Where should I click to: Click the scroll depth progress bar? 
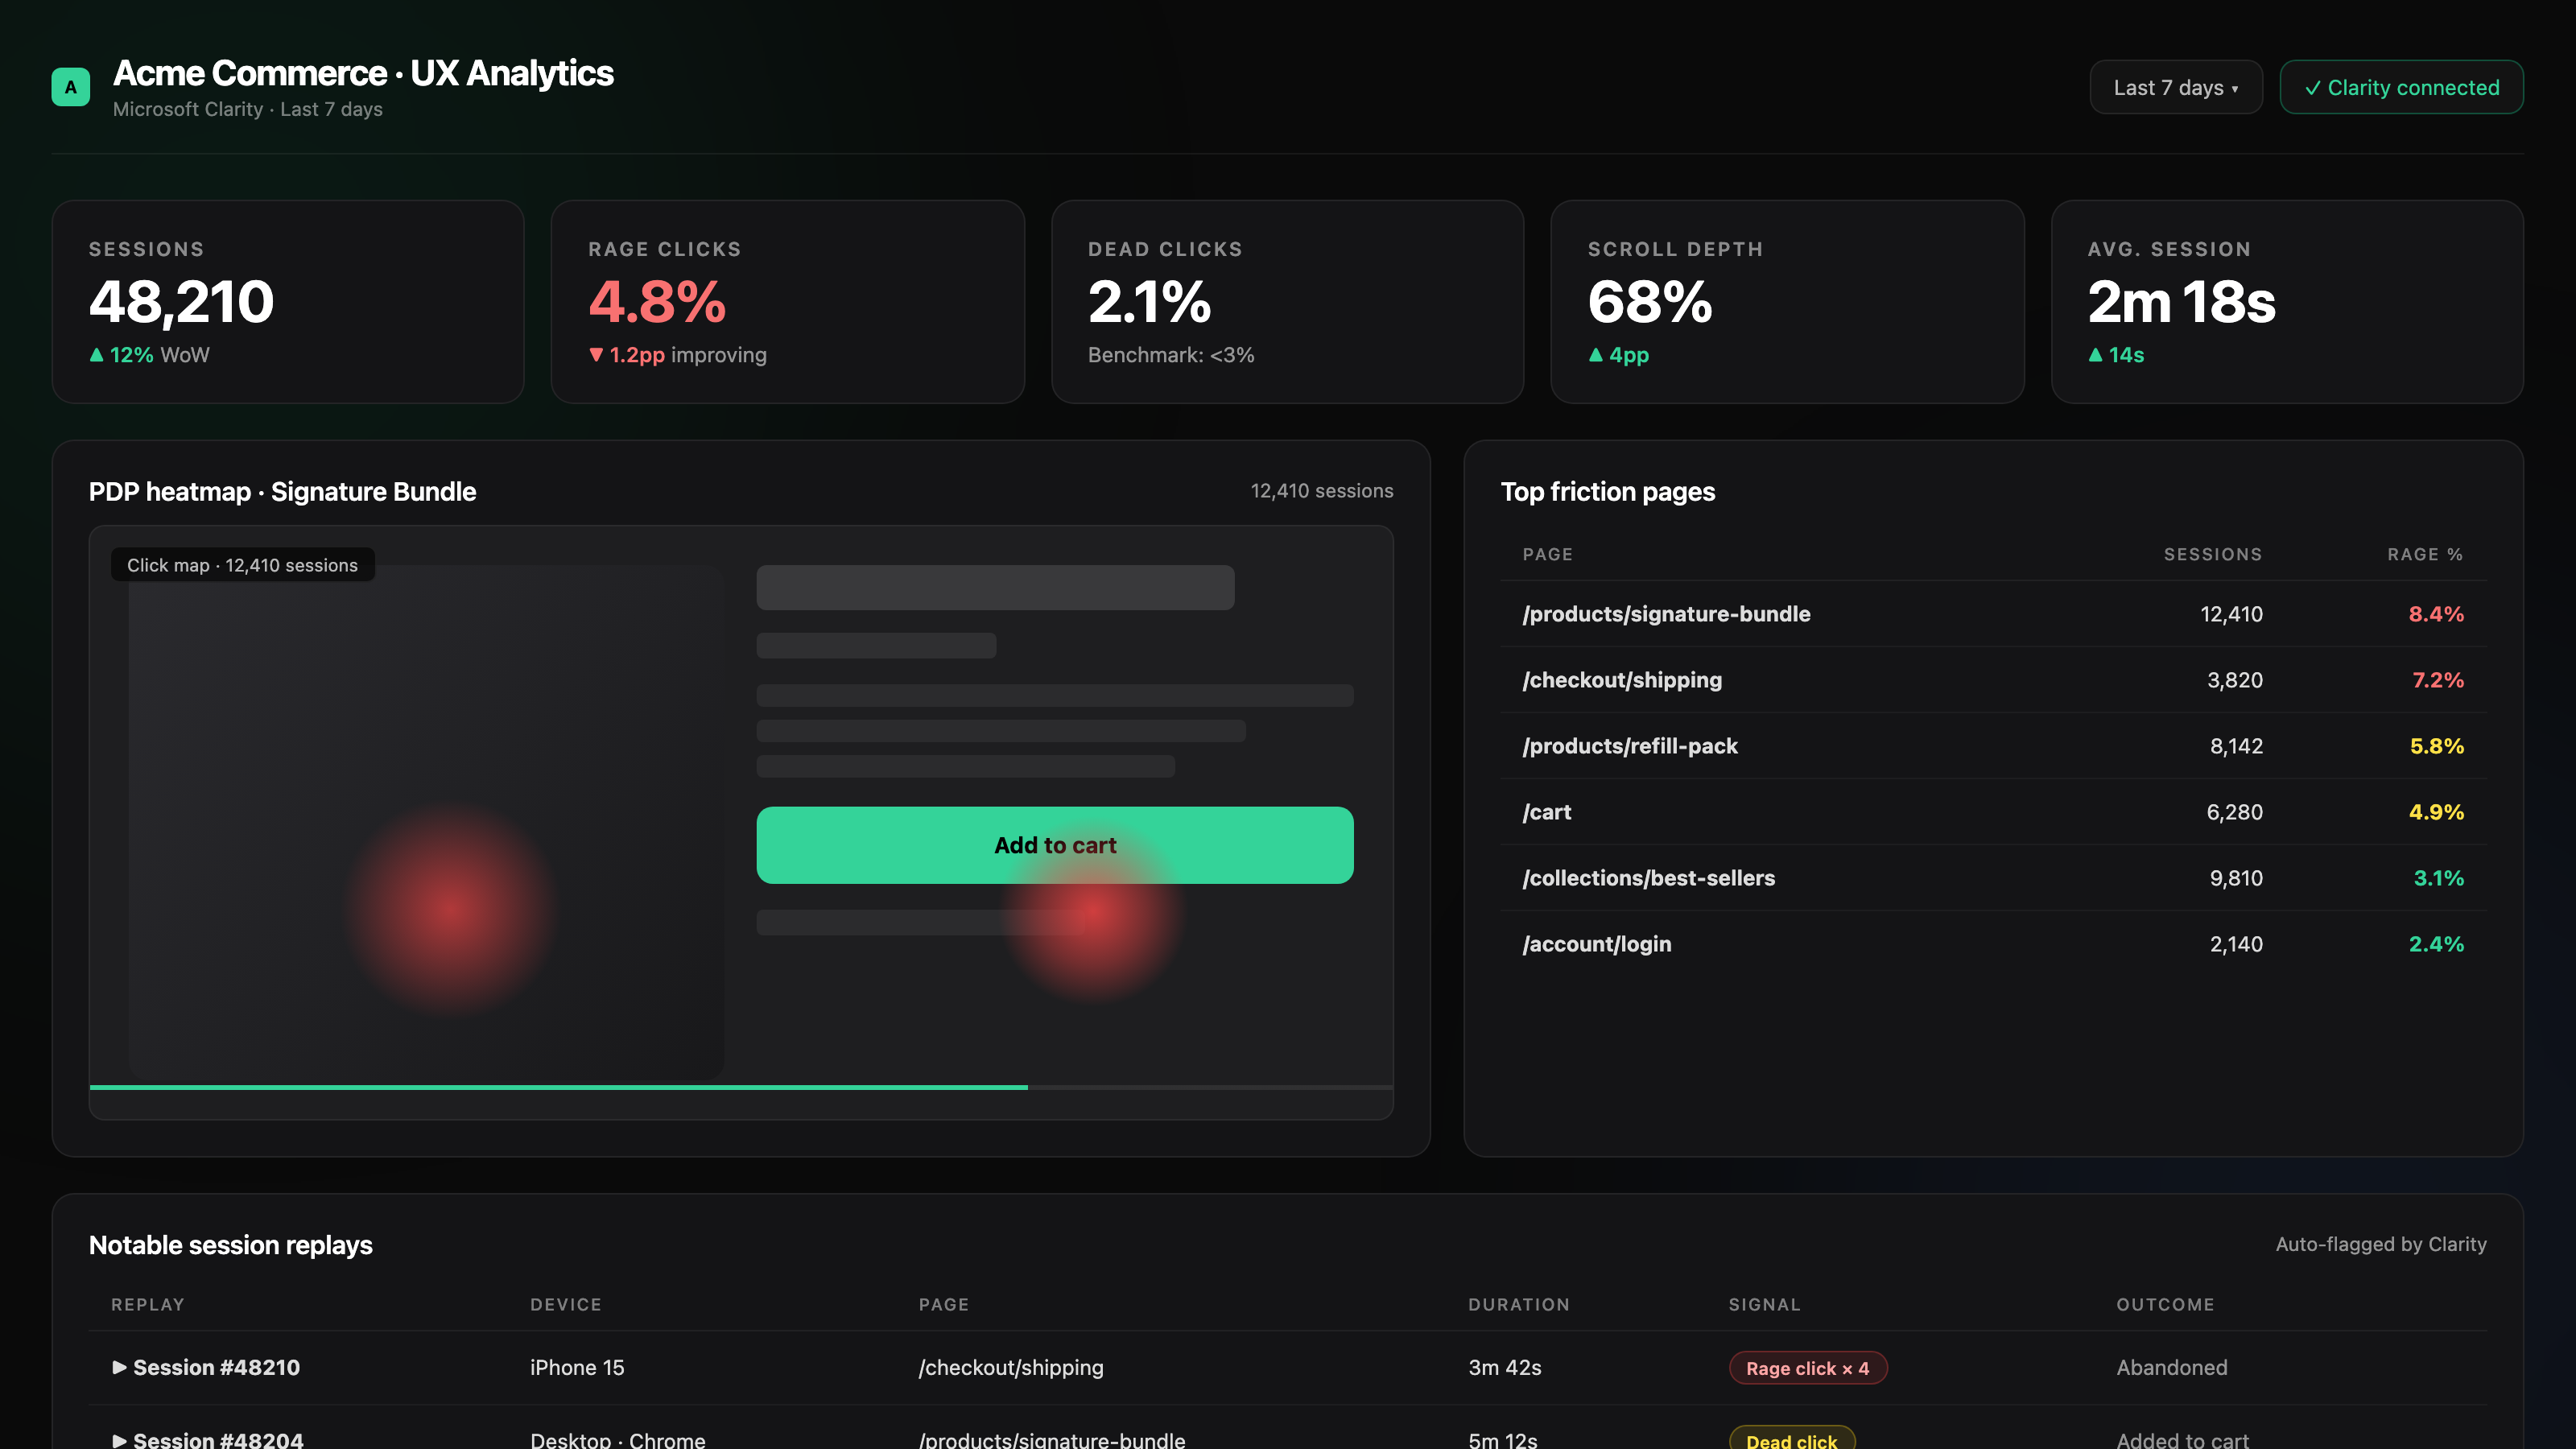pos(741,1087)
